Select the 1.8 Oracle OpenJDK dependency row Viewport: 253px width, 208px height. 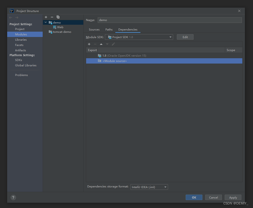[x=164, y=56]
